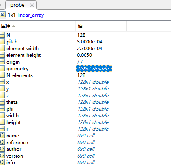171x167 pixels.
Task: Click the grid icon beside phi
Action: (x=2, y=109)
